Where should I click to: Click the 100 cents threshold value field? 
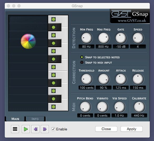pos(86,87)
